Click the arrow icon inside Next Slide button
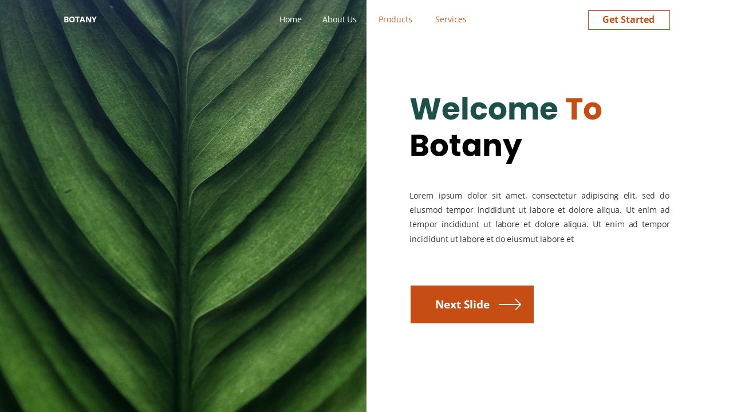Screen dimensions: 733x412 point(509,304)
